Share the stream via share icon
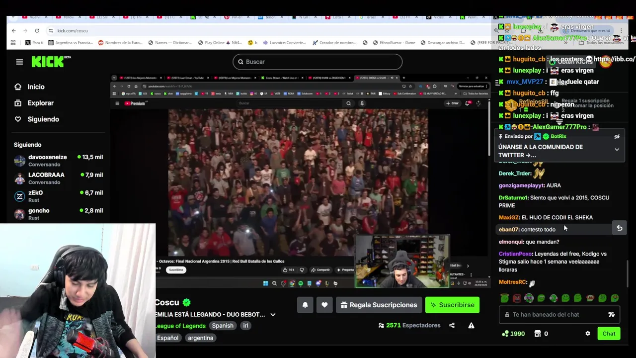 click(452, 326)
